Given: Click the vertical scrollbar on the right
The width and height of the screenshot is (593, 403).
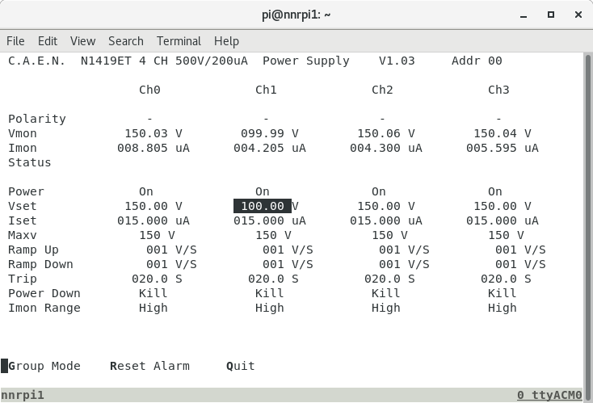Looking at the screenshot, I should click(587, 218).
